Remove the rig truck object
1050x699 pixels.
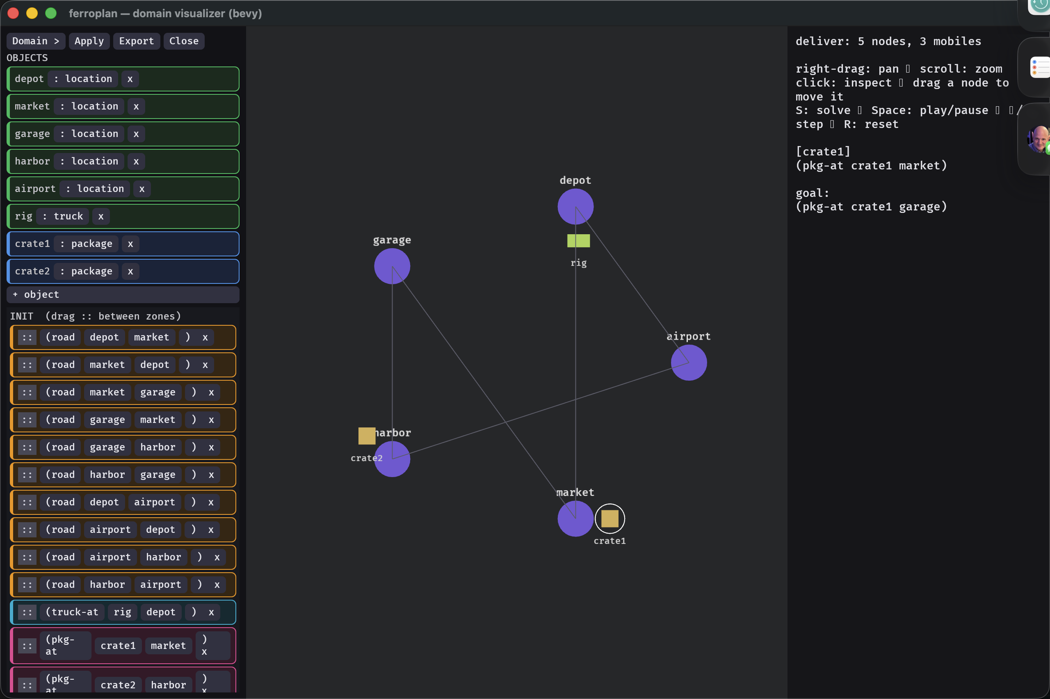[101, 216]
